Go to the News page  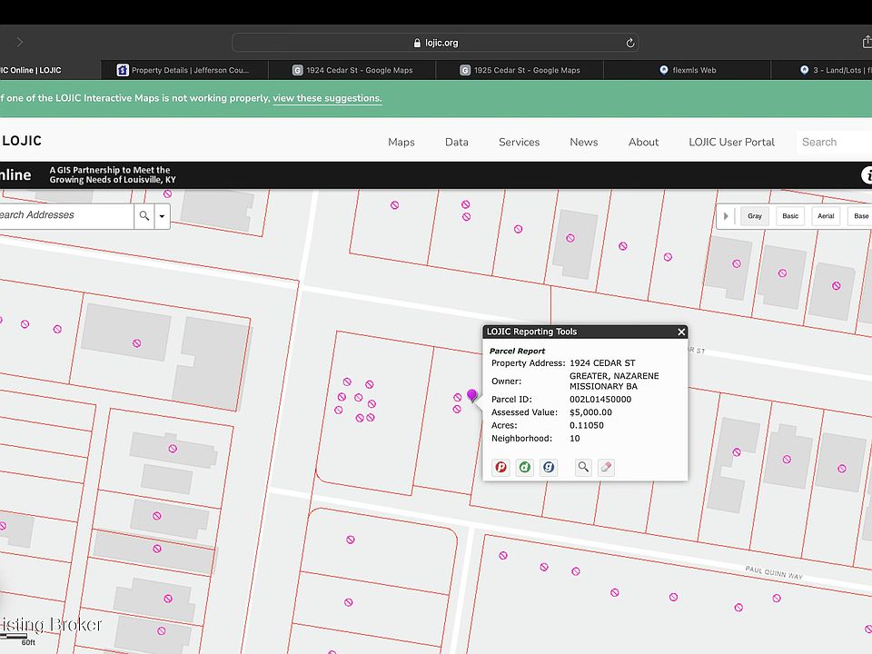coord(584,142)
